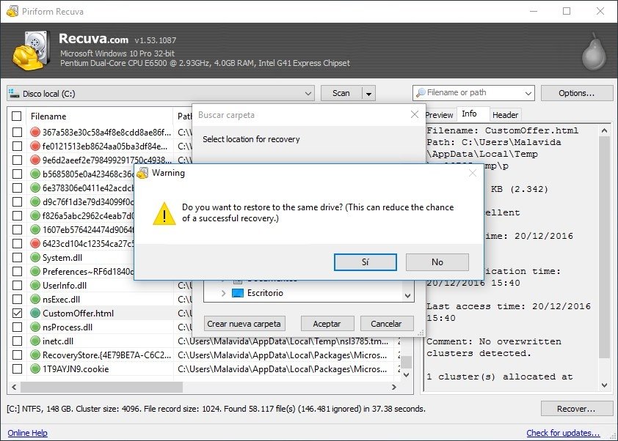Open the Scan button dropdown arrow
618x441 pixels.
click(x=368, y=94)
